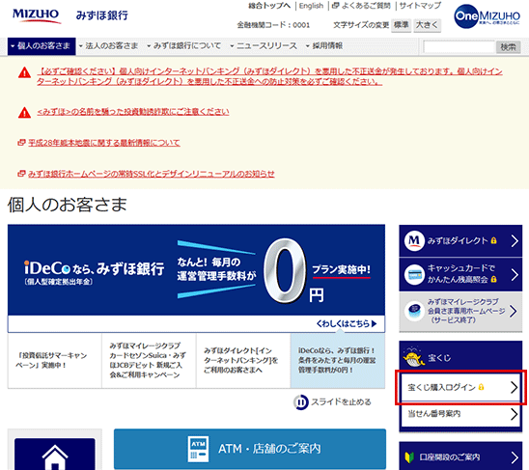This screenshot has width=529, height=470.
Task: Expand 個人のお客さま navigation menu
Action: (42, 46)
